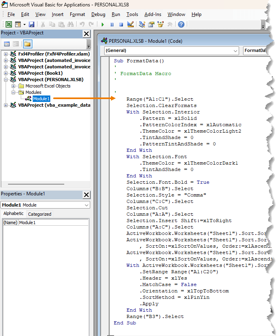Open the Insert menu
Image resolution: width=277 pixels, height=336 pixels.
[57, 14]
